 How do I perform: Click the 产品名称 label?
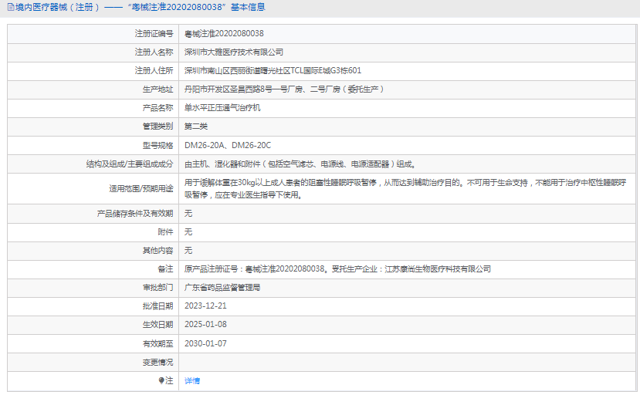[x=158, y=108]
